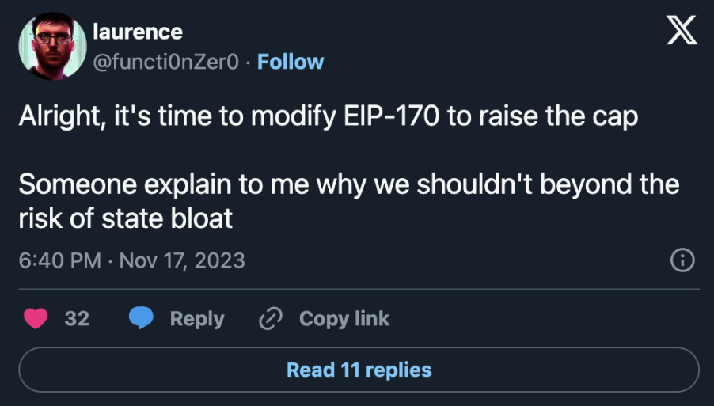Viewport: 714px width, 406px height.
Task: Follow the laurence account
Action: [x=291, y=62]
